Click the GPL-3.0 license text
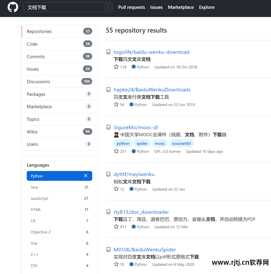 (167, 151)
